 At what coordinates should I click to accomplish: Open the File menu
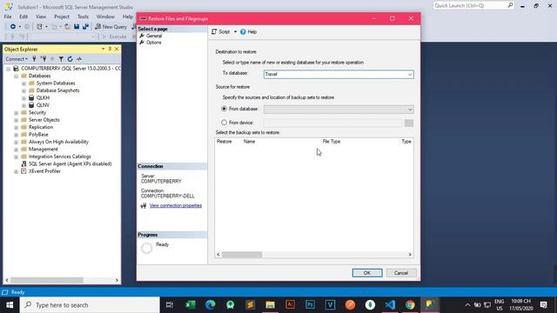[x=8, y=17]
